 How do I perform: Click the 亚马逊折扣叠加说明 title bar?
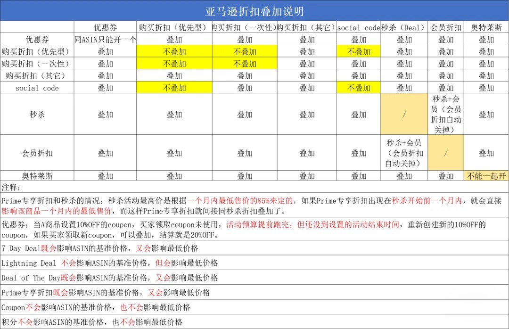tap(254, 10)
